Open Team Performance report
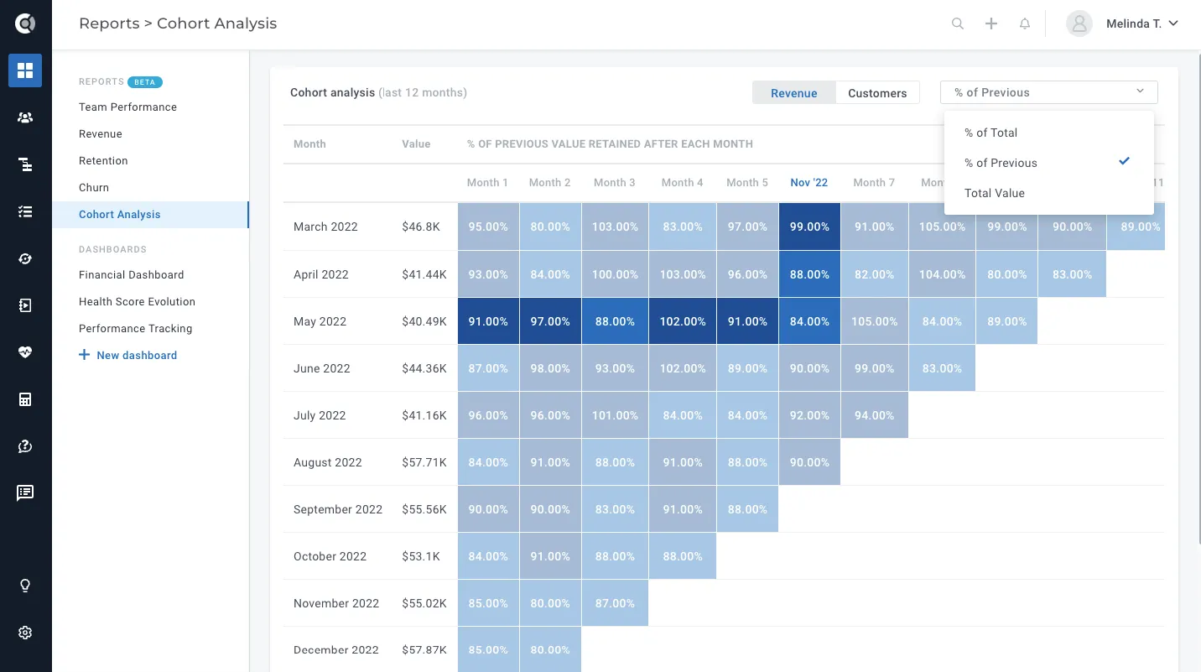The image size is (1201, 672). tap(127, 107)
